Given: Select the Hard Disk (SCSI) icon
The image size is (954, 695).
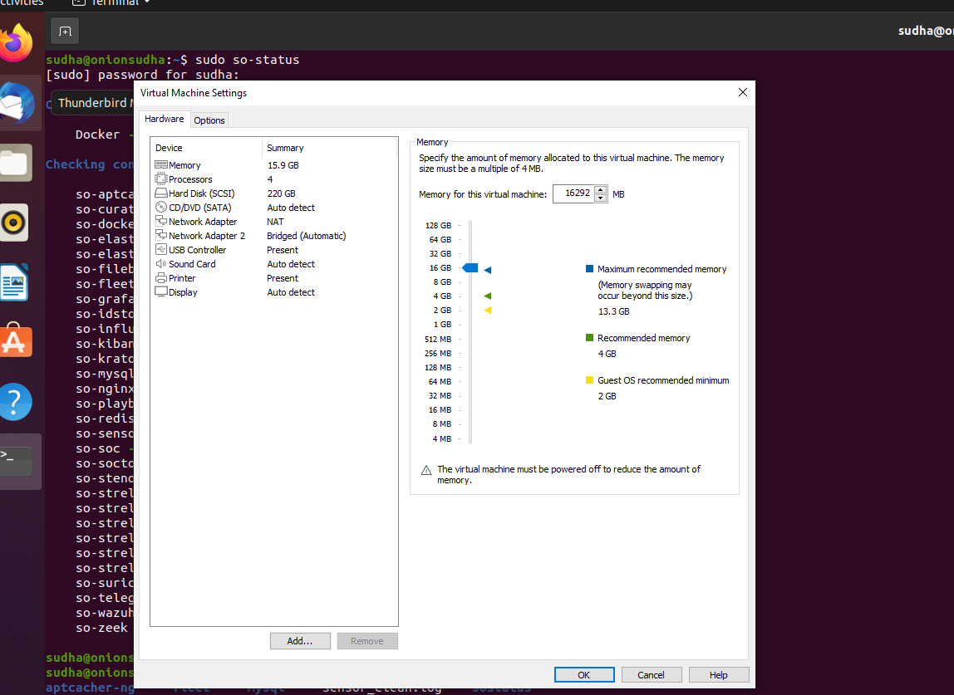Looking at the screenshot, I should (160, 193).
